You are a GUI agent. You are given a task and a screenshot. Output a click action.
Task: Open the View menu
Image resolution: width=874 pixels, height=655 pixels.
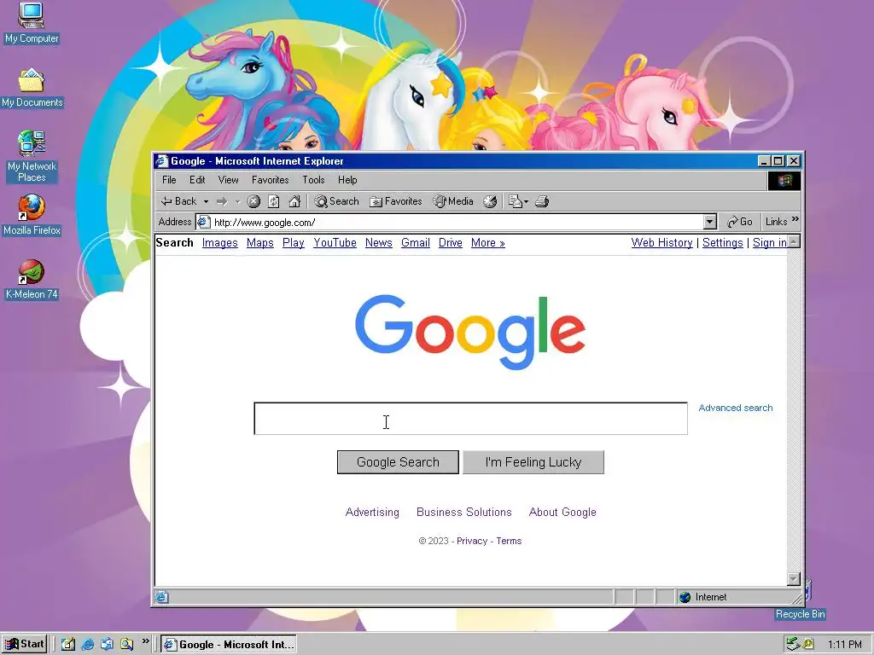[228, 180]
